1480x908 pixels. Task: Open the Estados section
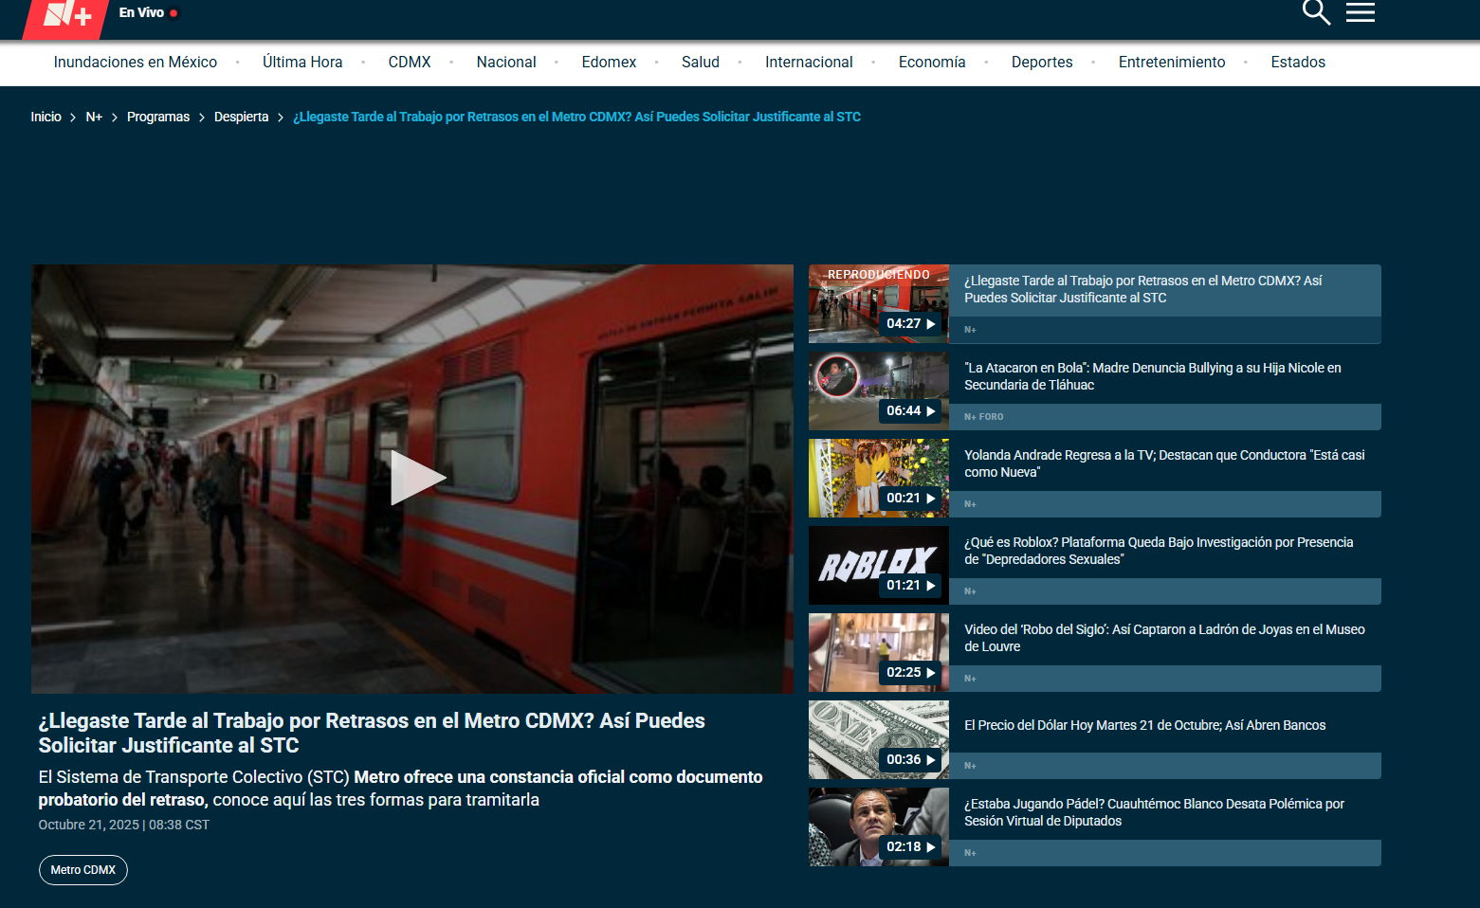tap(1298, 62)
